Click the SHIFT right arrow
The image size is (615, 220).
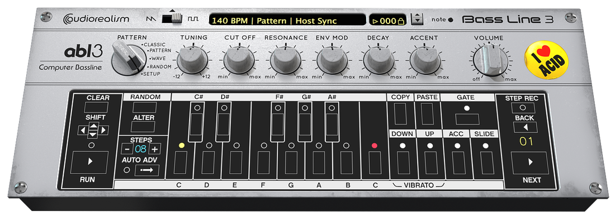point(104,130)
